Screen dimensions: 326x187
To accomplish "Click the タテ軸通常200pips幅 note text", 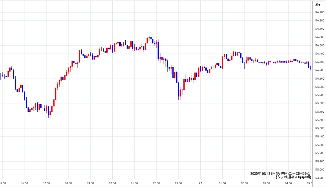I will (293, 177).
